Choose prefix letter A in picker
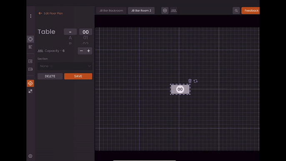286x161 pixels. click(x=70, y=38)
